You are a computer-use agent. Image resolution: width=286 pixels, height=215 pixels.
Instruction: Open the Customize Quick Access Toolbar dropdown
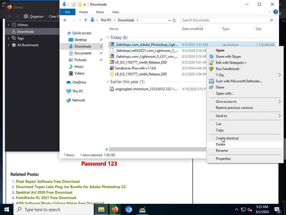click(85, 4)
